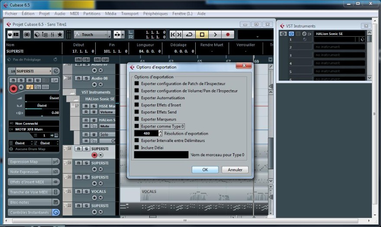
Task: Expand the Note Expression inspector section
Action: (33, 172)
